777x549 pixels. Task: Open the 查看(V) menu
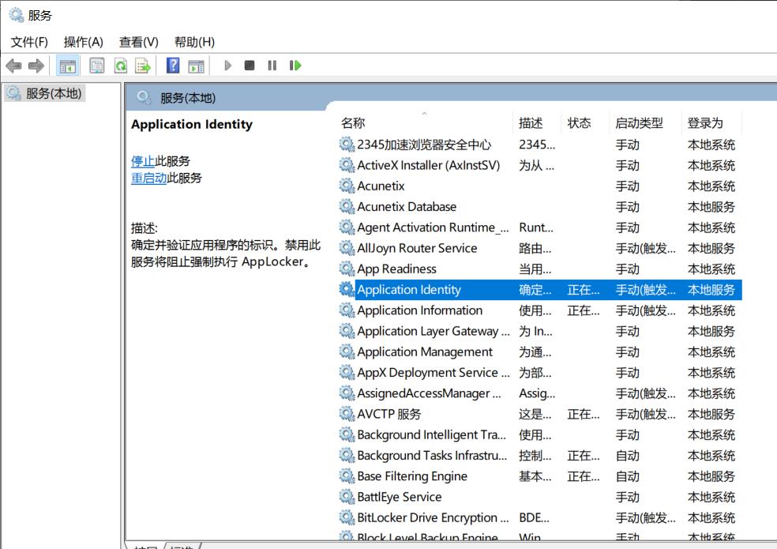(138, 42)
